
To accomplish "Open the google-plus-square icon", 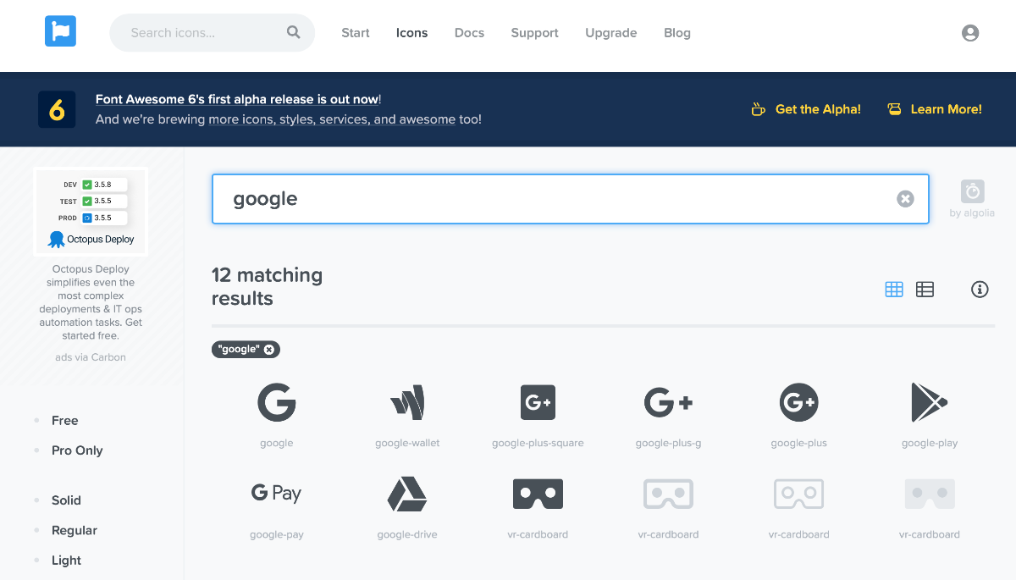I will 538,403.
